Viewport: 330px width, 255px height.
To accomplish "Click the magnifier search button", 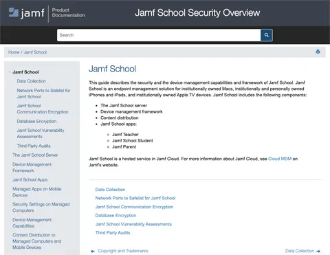I will (x=266, y=35).
